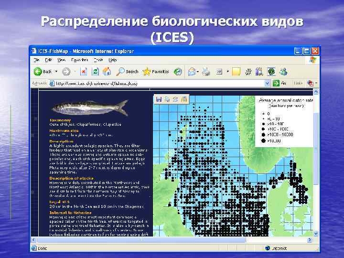Viewport: 344px width, 258px height.
Task: Click the toolbar icon left of the clover
Action: click(x=259, y=72)
